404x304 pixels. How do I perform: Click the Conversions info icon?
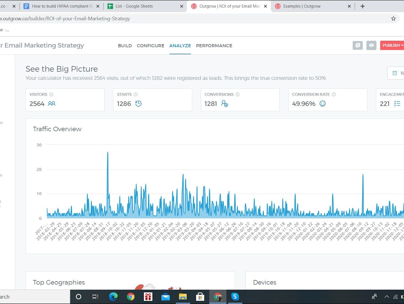pyautogui.click(x=237, y=95)
